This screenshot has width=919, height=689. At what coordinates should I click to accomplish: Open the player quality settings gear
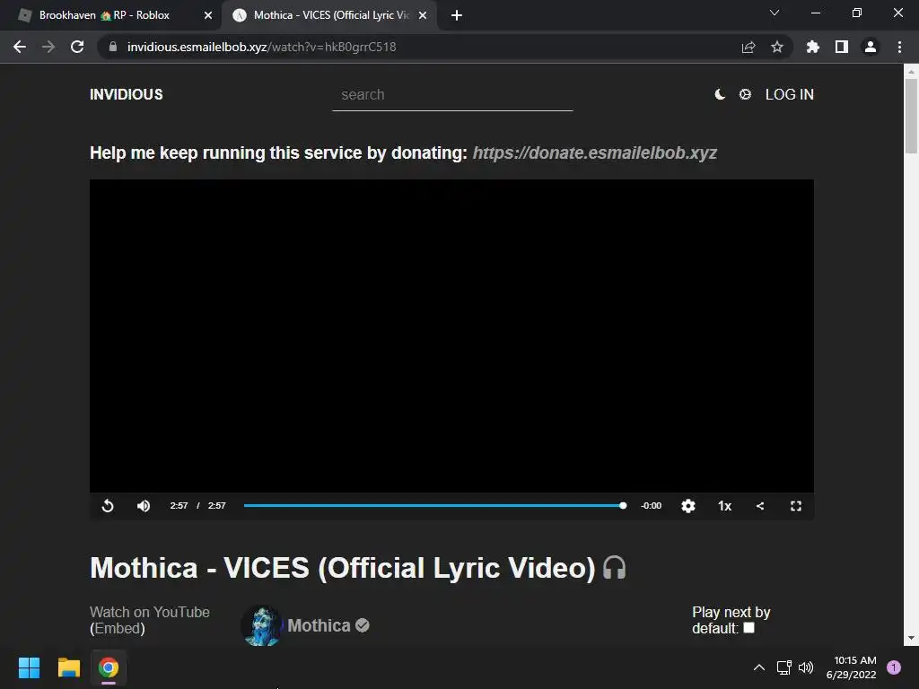click(688, 506)
